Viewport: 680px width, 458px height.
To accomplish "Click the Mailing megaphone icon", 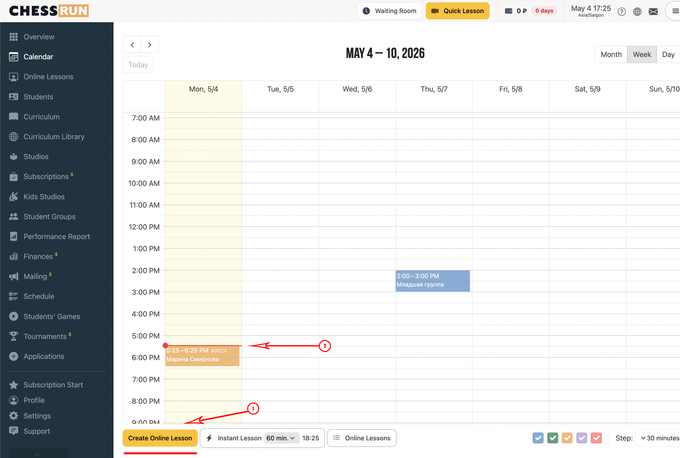I will click(14, 276).
